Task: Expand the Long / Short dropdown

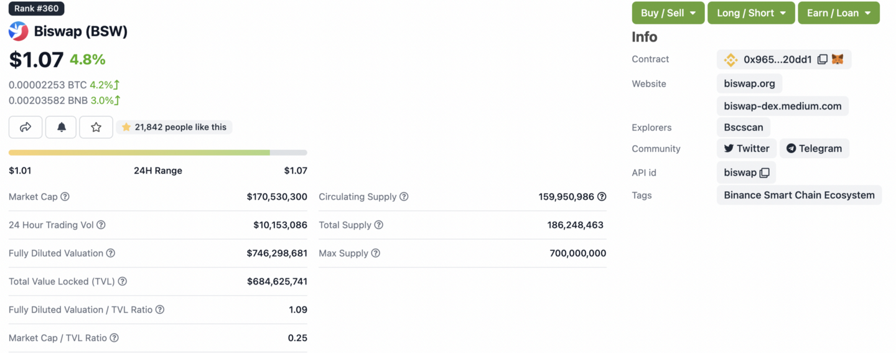Action: (751, 13)
